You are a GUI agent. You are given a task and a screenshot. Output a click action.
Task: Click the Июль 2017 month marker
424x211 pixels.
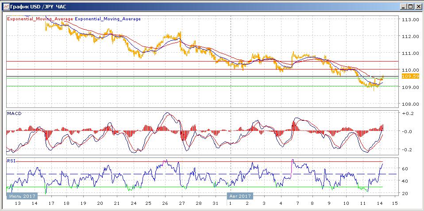21,196
